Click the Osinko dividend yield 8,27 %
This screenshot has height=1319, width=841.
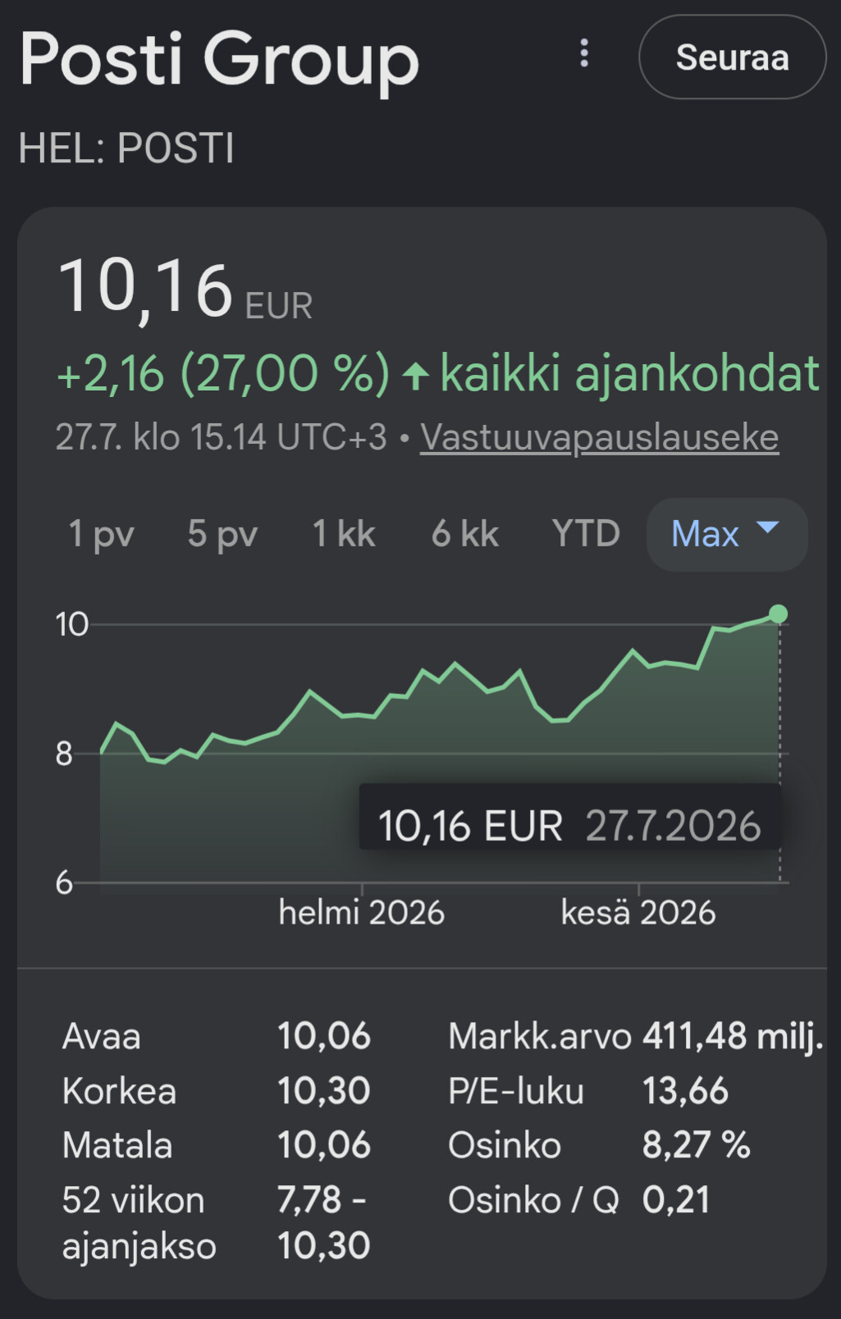click(696, 1145)
